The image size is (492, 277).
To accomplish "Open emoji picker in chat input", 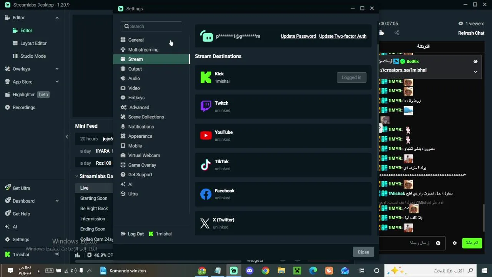I will click(438, 243).
